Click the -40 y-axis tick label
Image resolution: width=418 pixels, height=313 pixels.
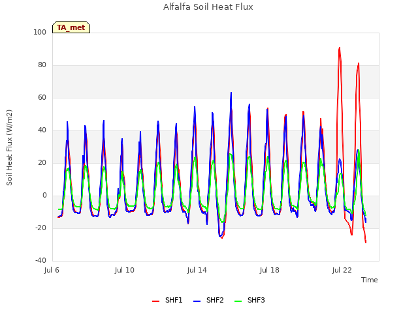point(40,260)
